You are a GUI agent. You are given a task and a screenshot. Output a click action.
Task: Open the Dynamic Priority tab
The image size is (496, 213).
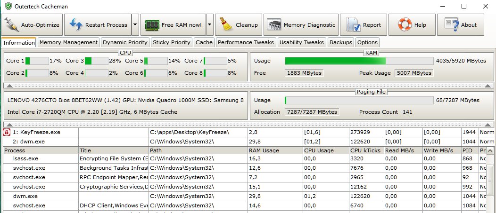pos(125,42)
